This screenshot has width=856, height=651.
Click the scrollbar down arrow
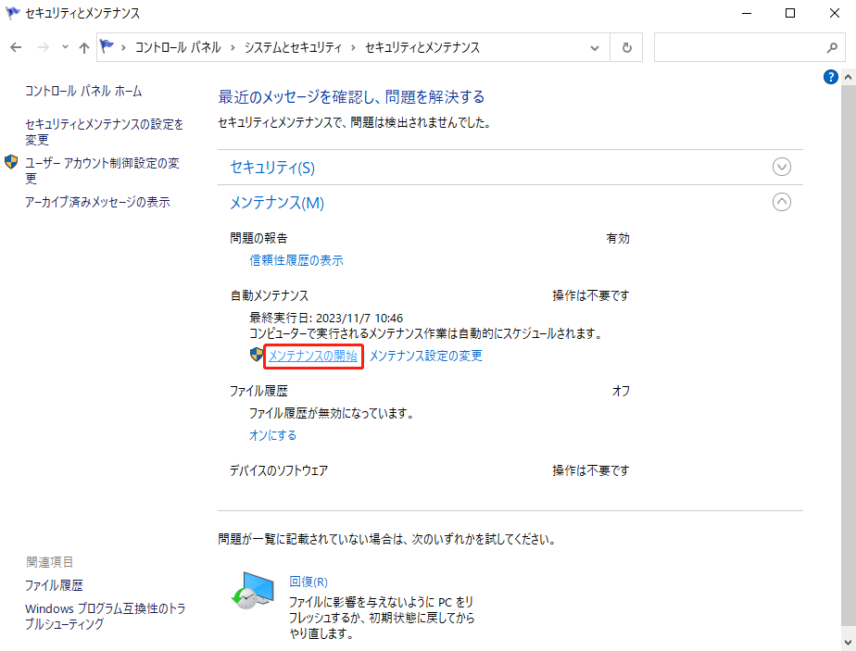(x=849, y=643)
